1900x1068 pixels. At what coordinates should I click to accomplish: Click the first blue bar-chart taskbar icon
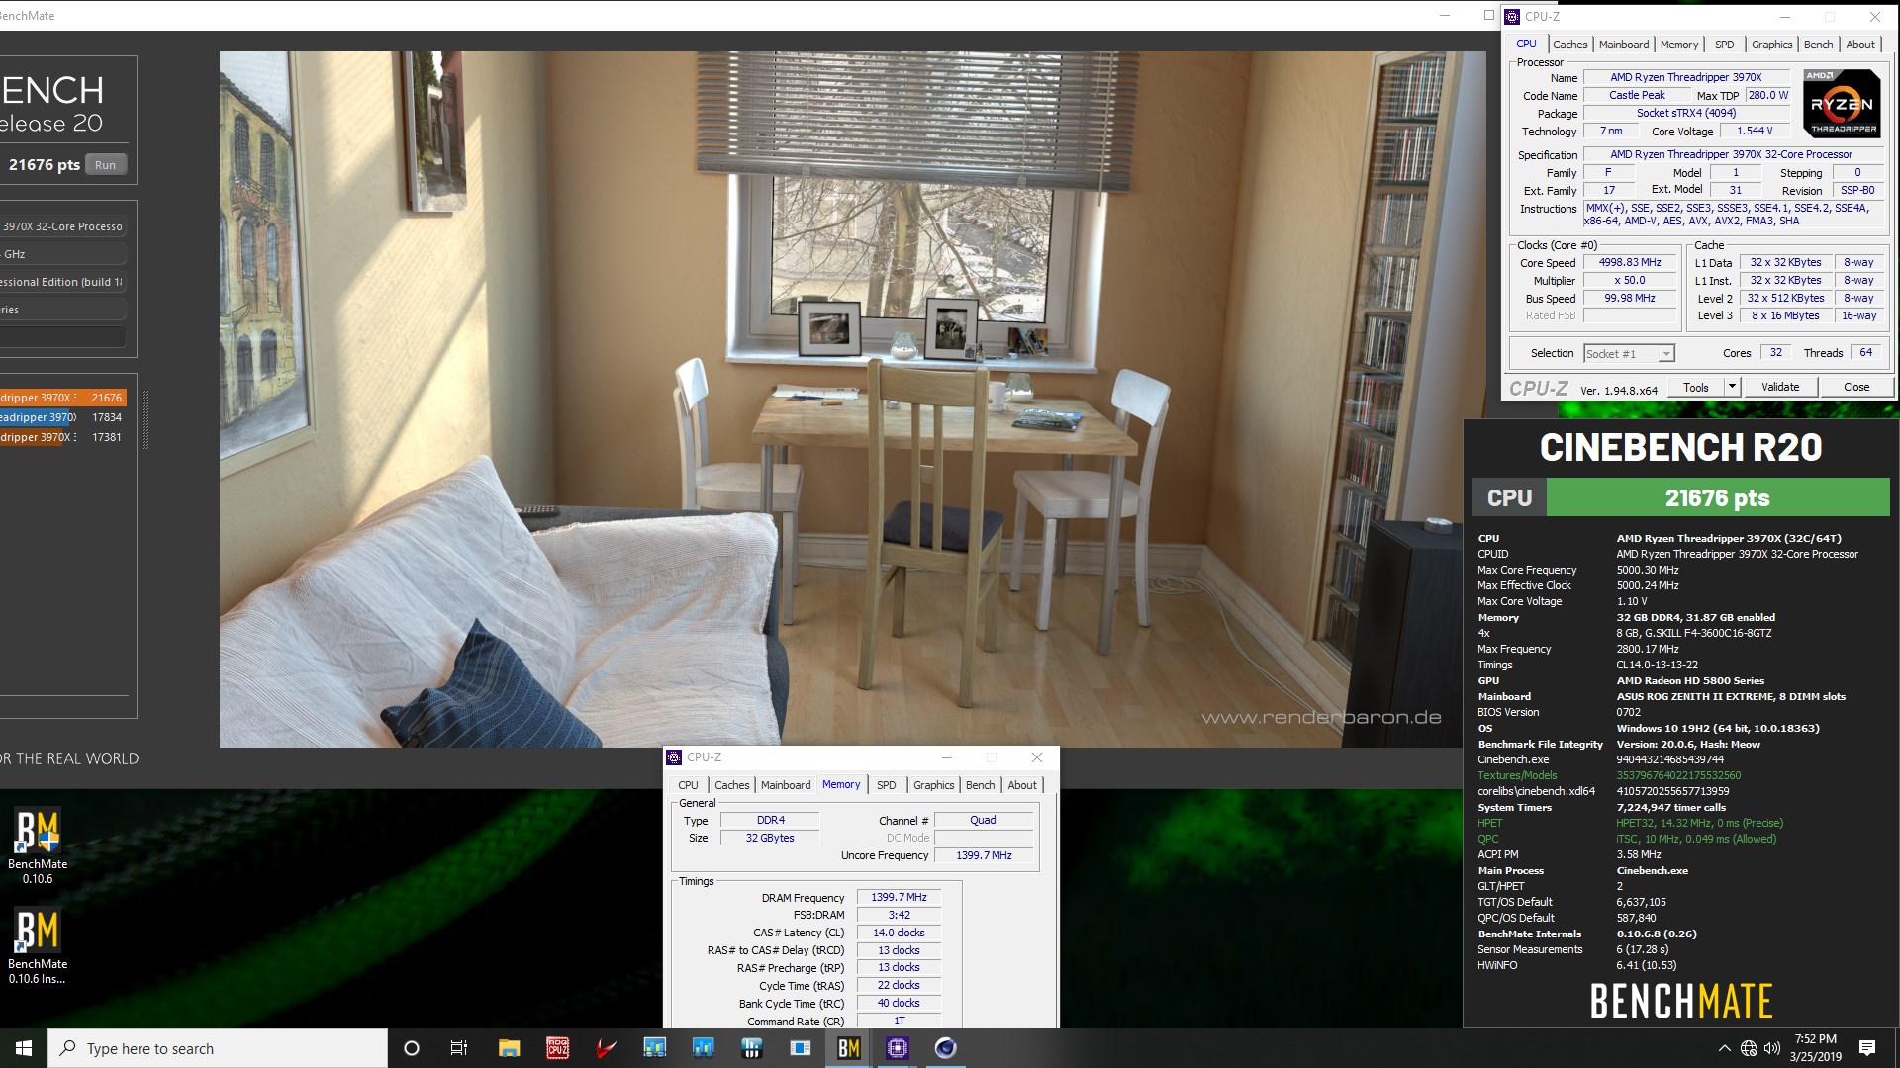(x=654, y=1048)
